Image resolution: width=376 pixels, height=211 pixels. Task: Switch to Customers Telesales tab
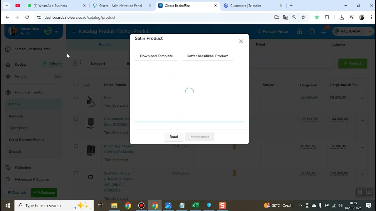coord(253,6)
